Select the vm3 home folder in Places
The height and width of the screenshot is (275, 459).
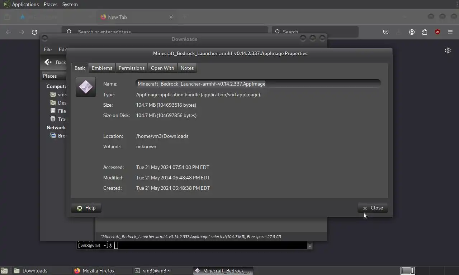click(58, 95)
